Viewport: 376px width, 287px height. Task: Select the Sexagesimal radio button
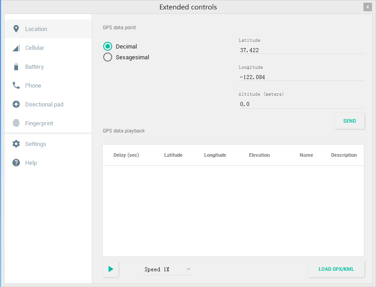tap(108, 57)
